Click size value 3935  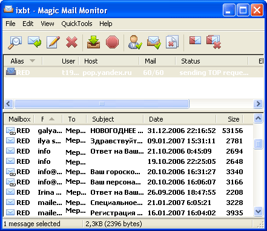tap(234, 213)
